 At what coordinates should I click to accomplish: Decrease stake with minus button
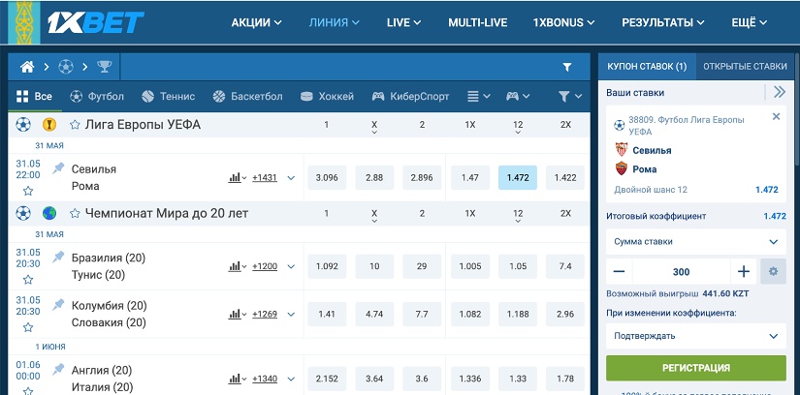point(619,272)
